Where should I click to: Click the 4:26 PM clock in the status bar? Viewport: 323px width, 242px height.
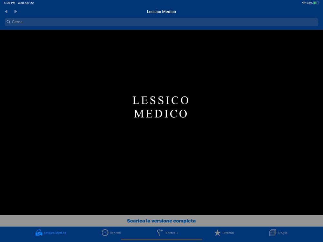(x=9, y=3)
